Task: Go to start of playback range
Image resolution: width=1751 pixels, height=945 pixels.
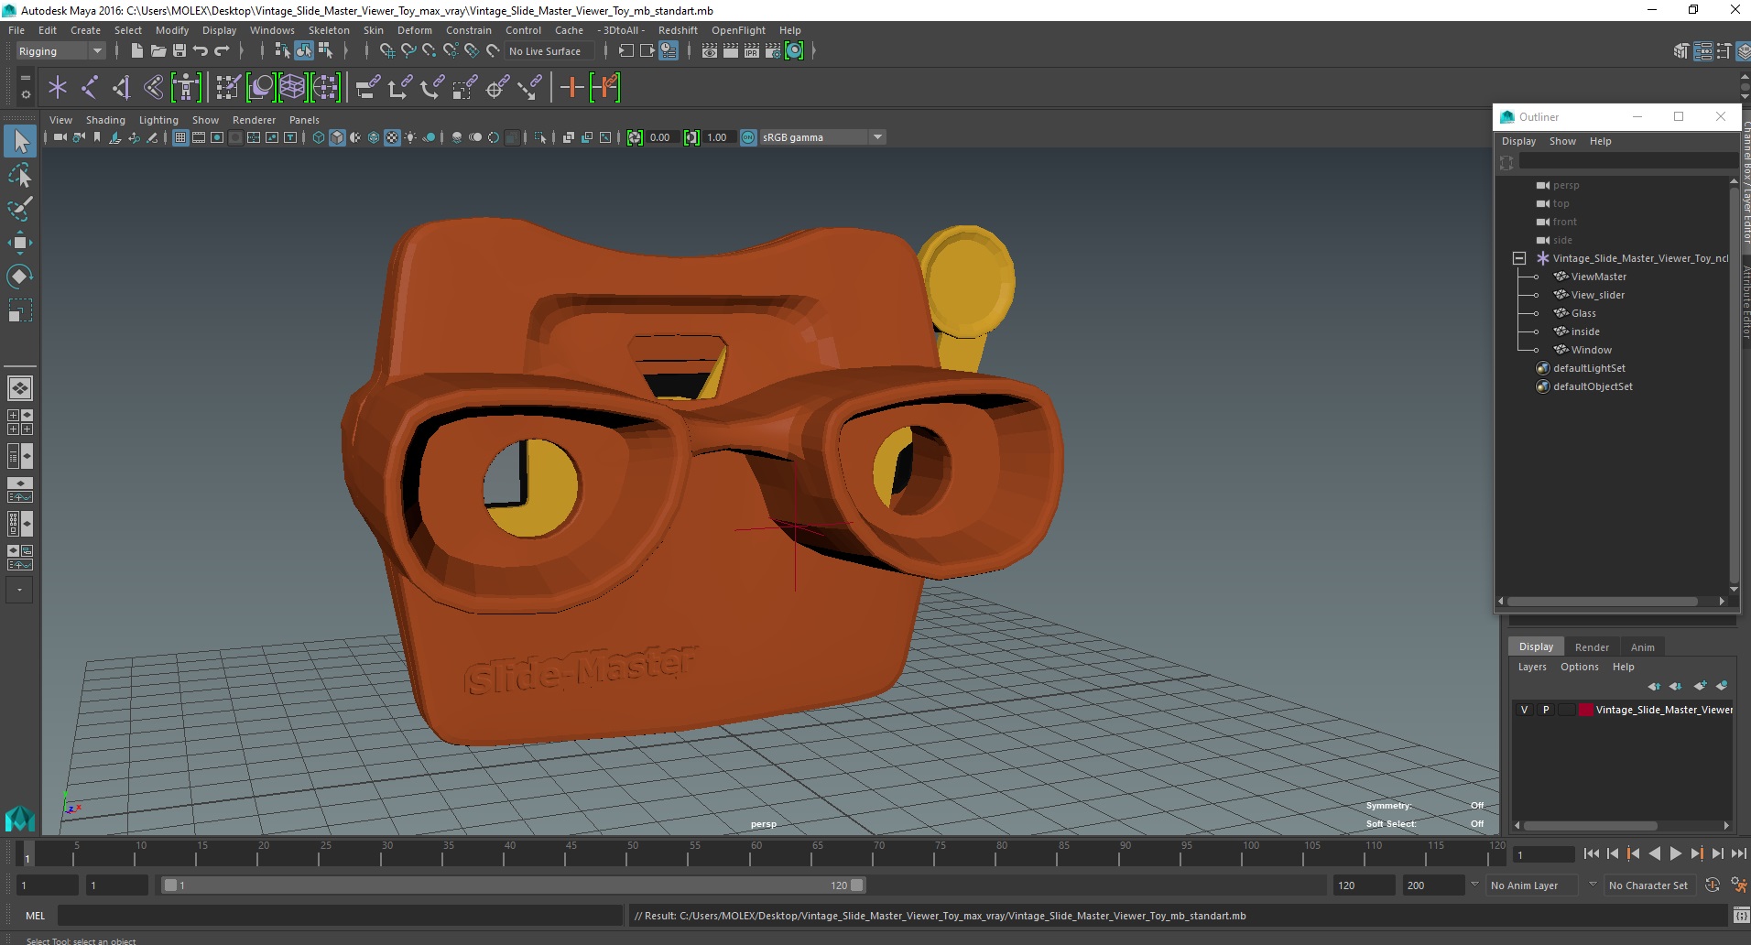Action: tap(1591, 853)
